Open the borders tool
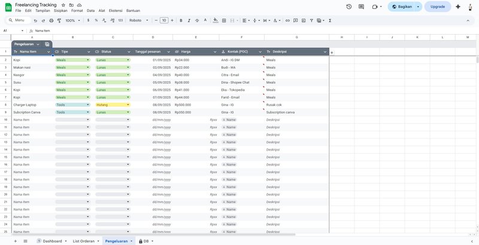 pyautogui.click(x=224, y=20)
